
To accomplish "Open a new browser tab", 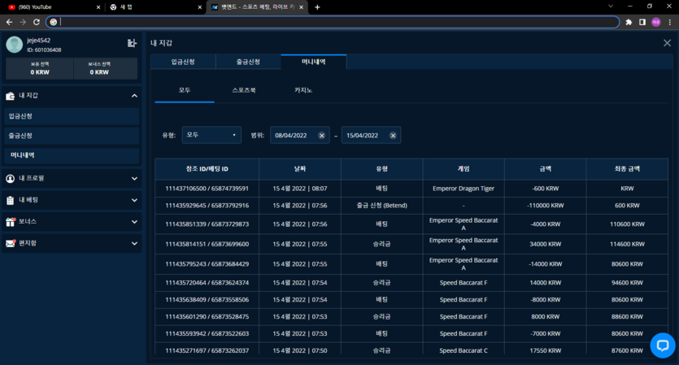I will click(317, 7).
